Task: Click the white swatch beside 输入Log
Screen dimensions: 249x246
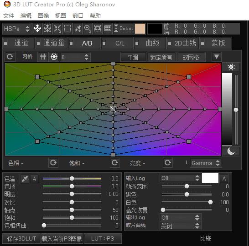Action: pyautogui.click(x=210, y=178)
